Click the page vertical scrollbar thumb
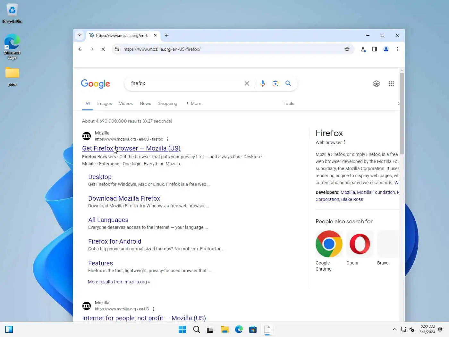449x337 pixels. click(x=402, y=114)
